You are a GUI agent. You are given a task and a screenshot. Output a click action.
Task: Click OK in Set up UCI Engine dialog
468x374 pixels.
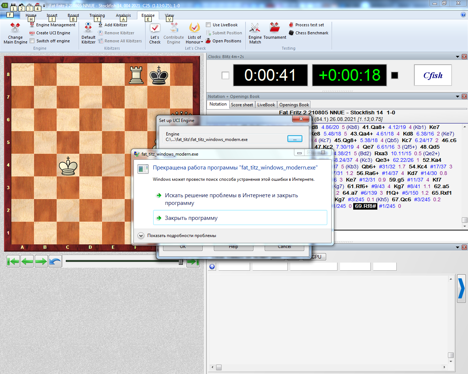tap(183, 247)
